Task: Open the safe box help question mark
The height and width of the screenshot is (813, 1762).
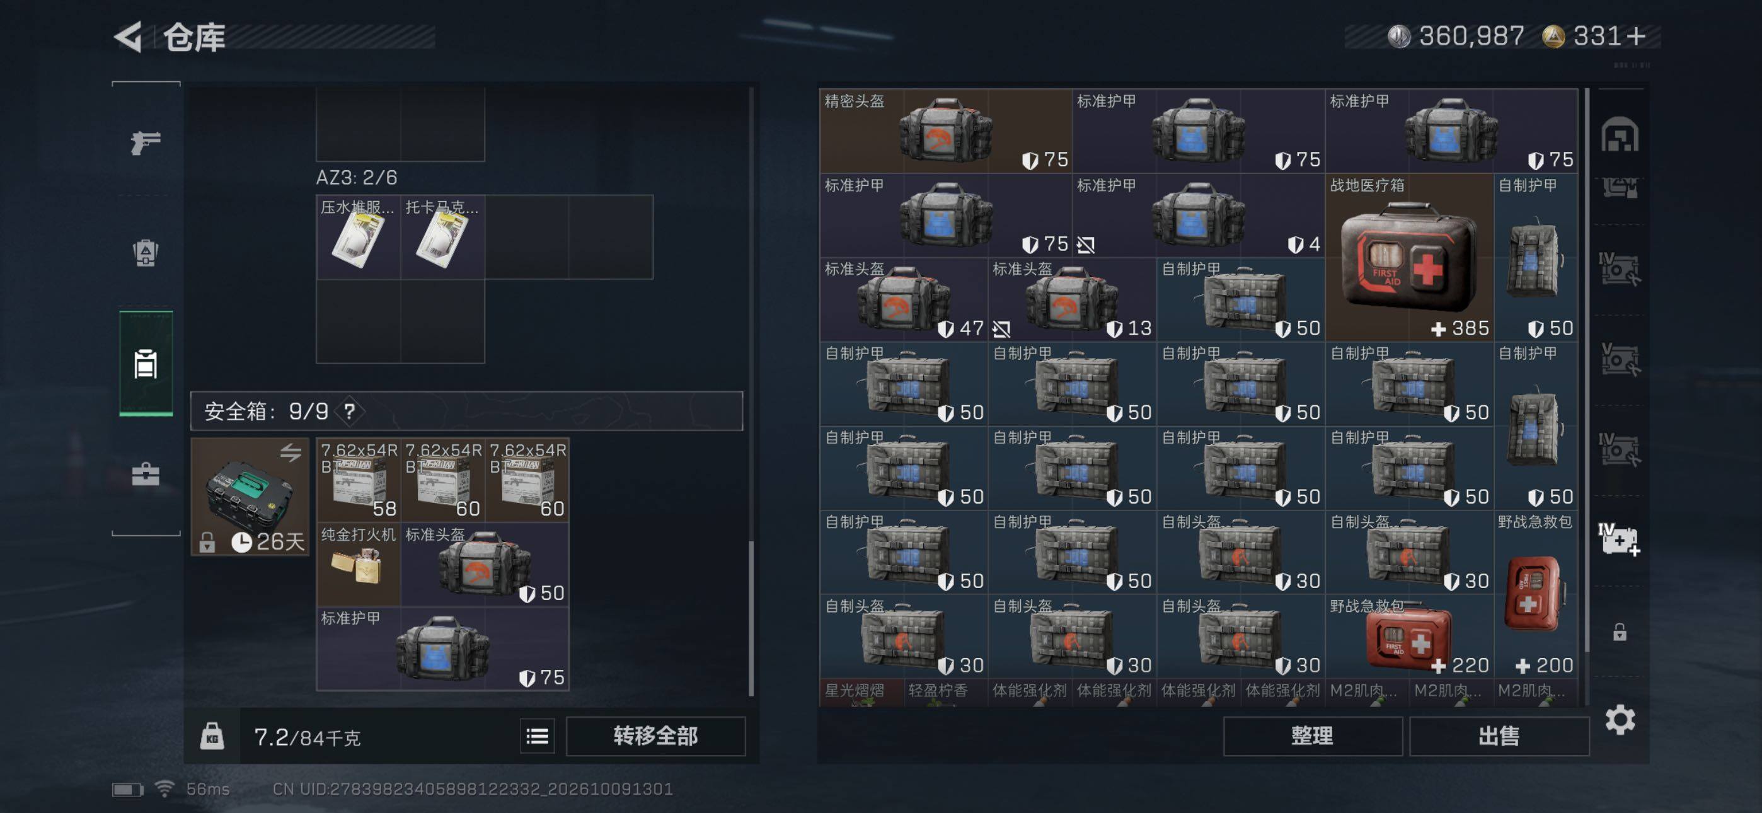Action: pyautogui.click(x=350, y=412)
